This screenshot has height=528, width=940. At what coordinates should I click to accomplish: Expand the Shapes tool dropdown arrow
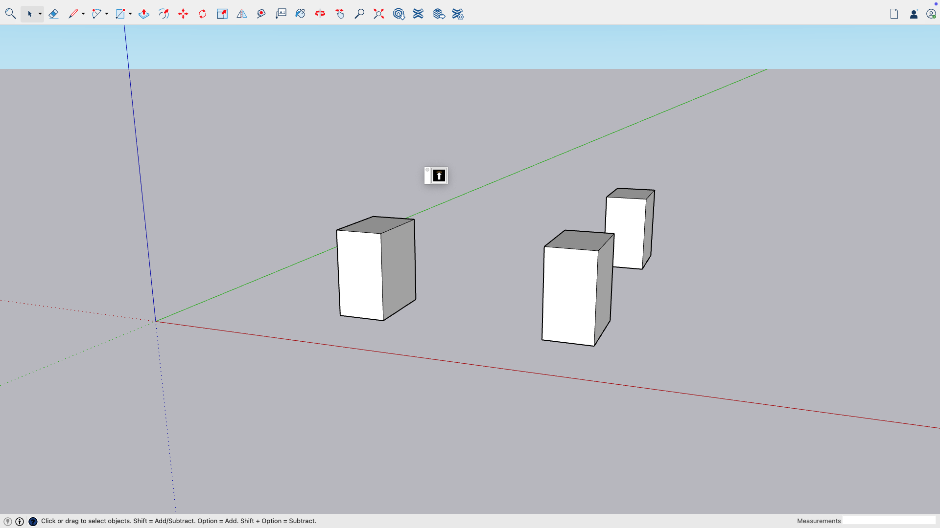(130, 14)
